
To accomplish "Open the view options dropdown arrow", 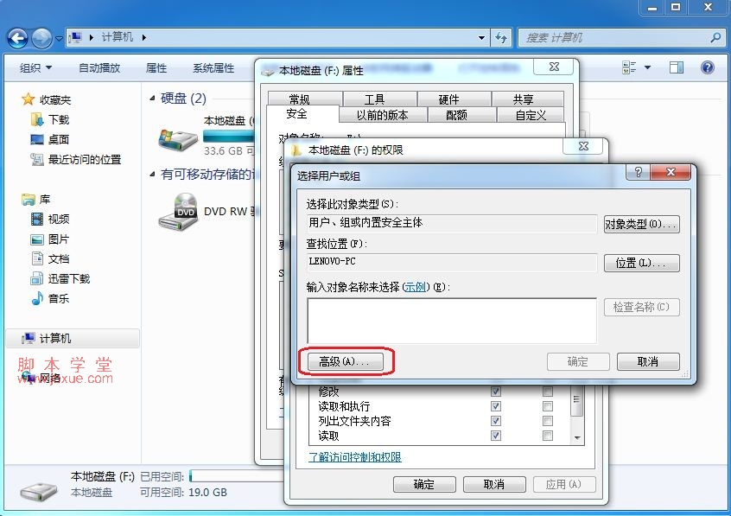I will tap(647, 67).
